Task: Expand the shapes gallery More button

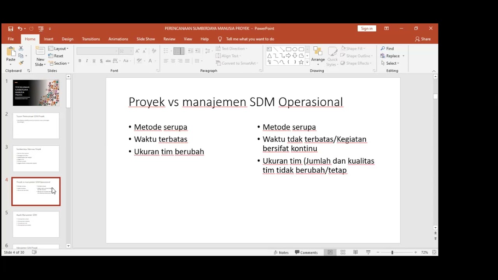Action: tap(307, 62)
